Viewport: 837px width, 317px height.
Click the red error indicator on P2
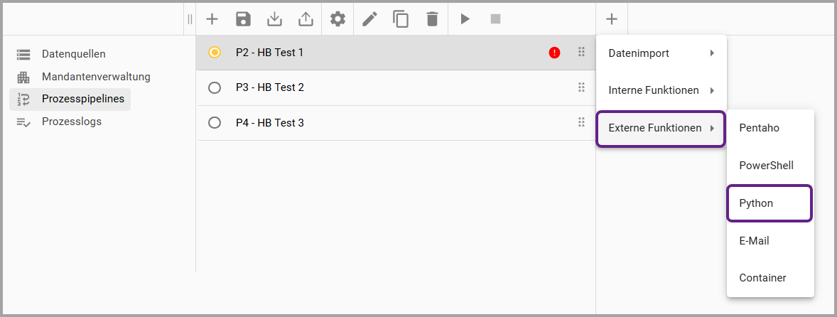[554, 53]
